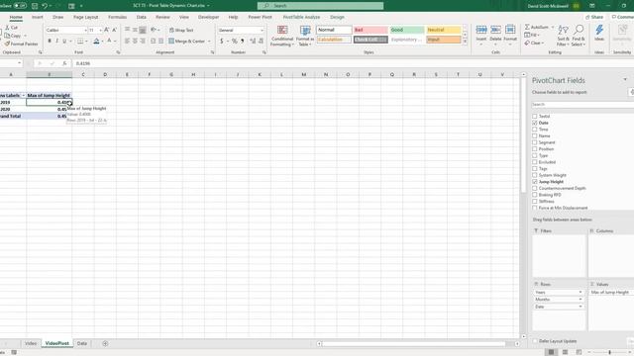
Task: Align text left in cell
Action: (x=127, y=42)
